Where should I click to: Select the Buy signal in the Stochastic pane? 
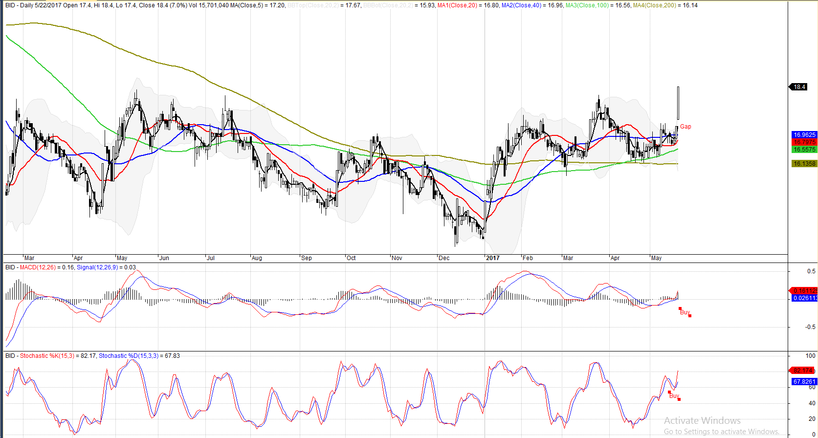pos(674,396)
